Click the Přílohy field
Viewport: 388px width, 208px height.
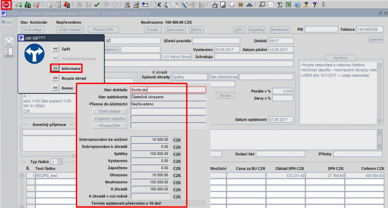[357, 154]
